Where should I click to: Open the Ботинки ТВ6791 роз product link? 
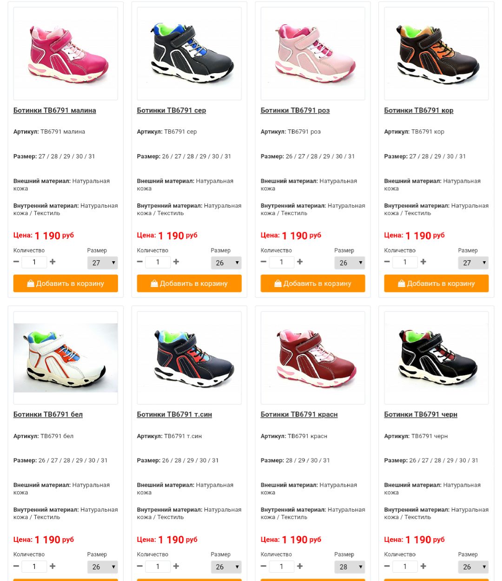click(295, 110)
